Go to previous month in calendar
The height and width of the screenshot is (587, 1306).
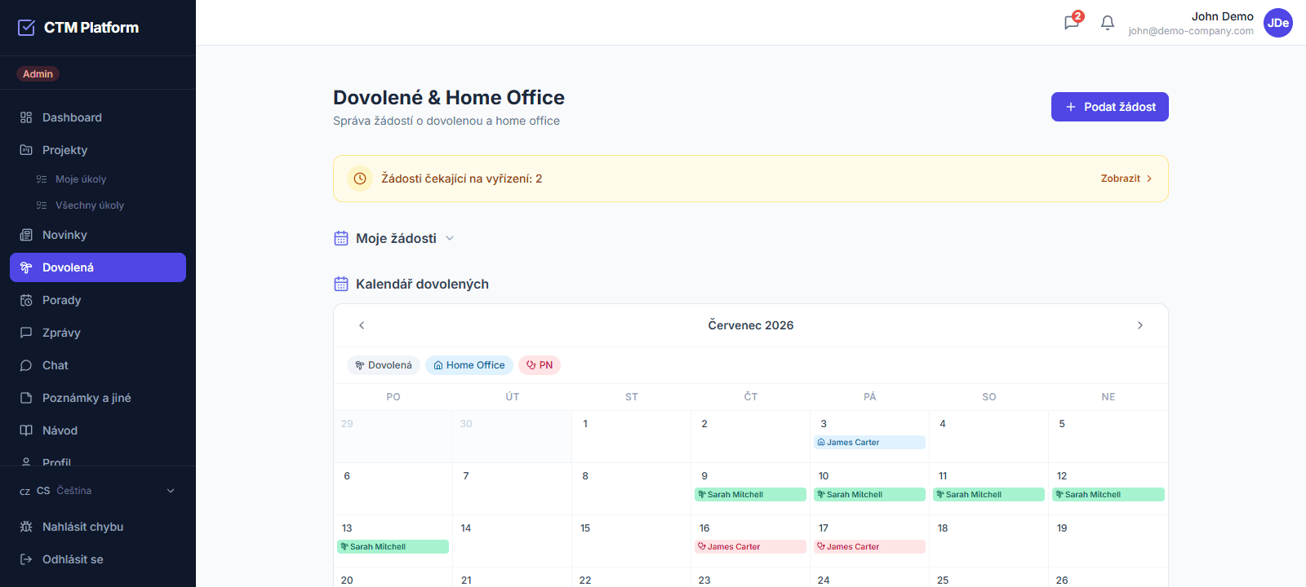362,325
